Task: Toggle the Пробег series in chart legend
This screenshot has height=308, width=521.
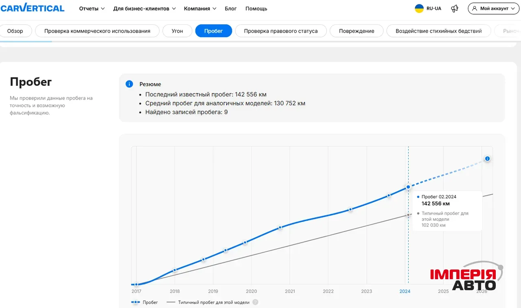Action: pos(145,302)
